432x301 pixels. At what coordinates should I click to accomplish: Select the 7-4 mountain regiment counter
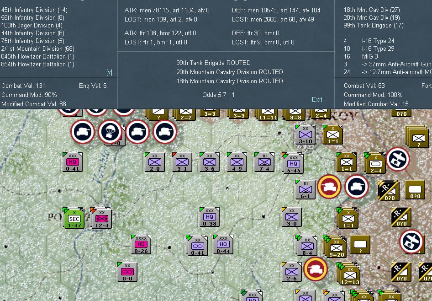264,162
